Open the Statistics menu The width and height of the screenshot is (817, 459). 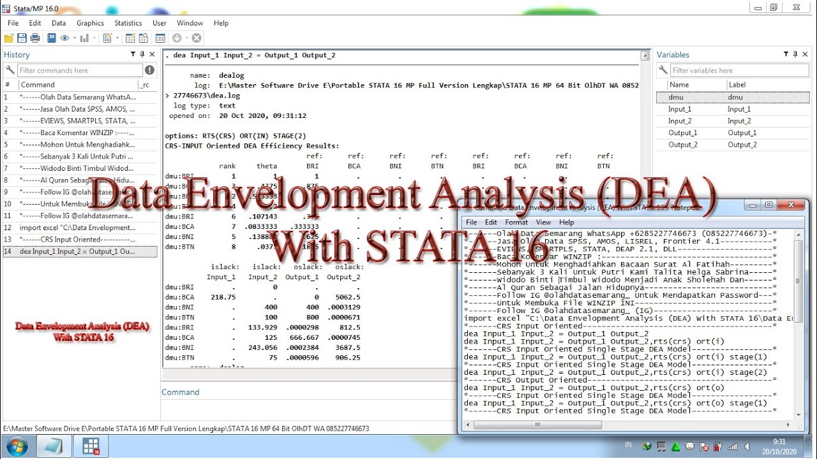[x=128, y=23]
